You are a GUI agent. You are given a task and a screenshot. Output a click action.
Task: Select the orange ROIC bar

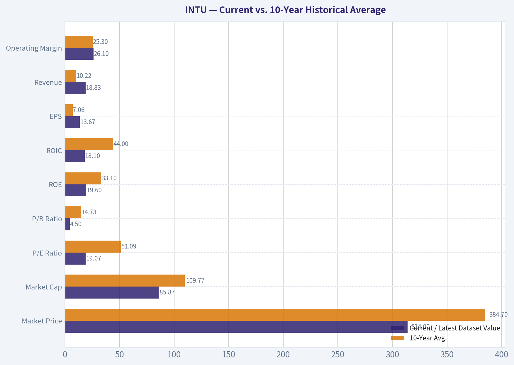(x=89, y=144)
